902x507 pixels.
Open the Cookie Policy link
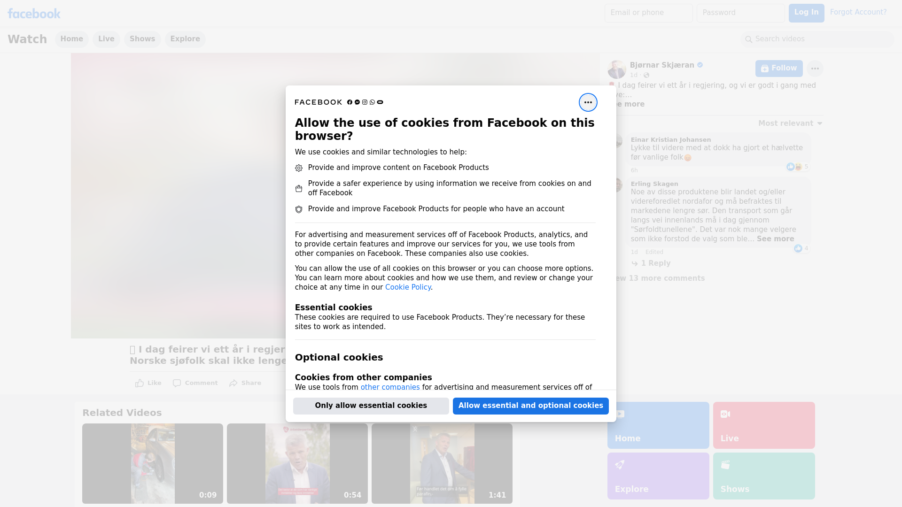click(408, 287)
